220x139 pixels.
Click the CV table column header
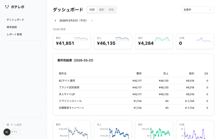click(x=206, y=73)
